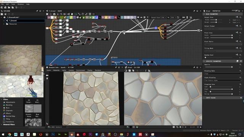Image resolution: width=244 pixels, height=137 pixels.
Task: Toggle the Random Seed inheritance method button
Action: (x=237, y=55)
